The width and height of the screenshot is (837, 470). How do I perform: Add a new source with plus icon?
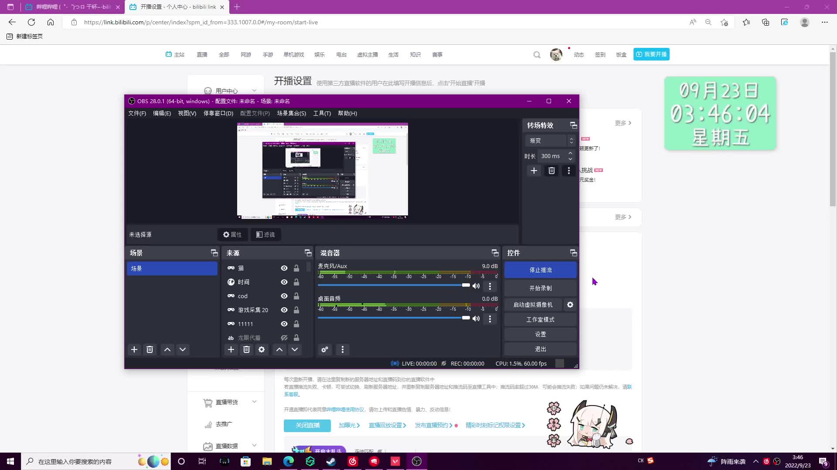click(231, 349)
